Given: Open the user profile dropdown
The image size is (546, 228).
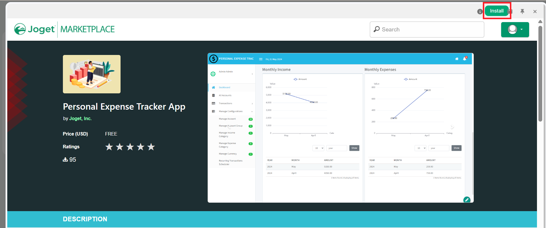Looking at the screenshot, I should pyautogui.click(x=515, y=30).
